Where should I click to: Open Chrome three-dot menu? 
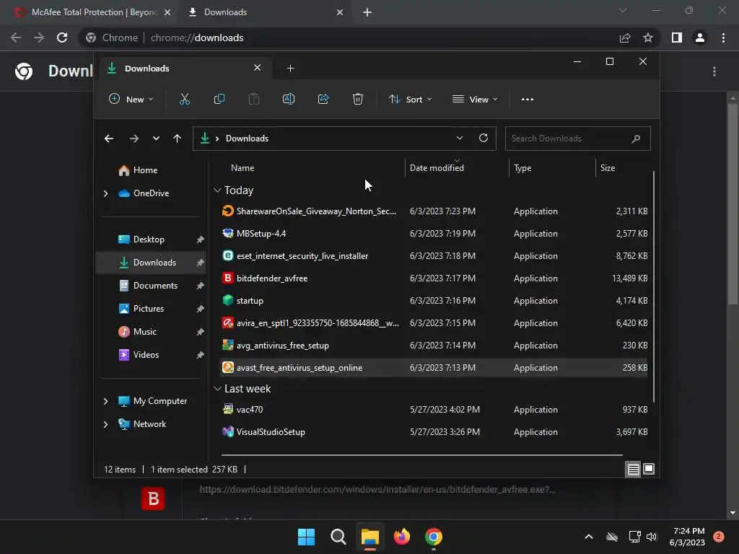pyautogui.click(x=723, y=38)
